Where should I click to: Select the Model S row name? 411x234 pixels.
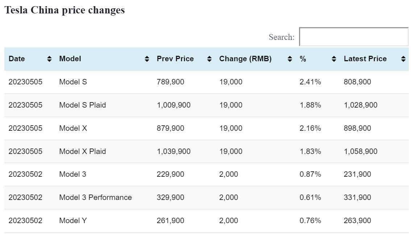click(73, 82)
